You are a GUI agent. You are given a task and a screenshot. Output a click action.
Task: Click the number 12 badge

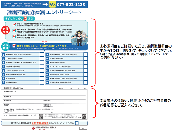pos(47,67)
